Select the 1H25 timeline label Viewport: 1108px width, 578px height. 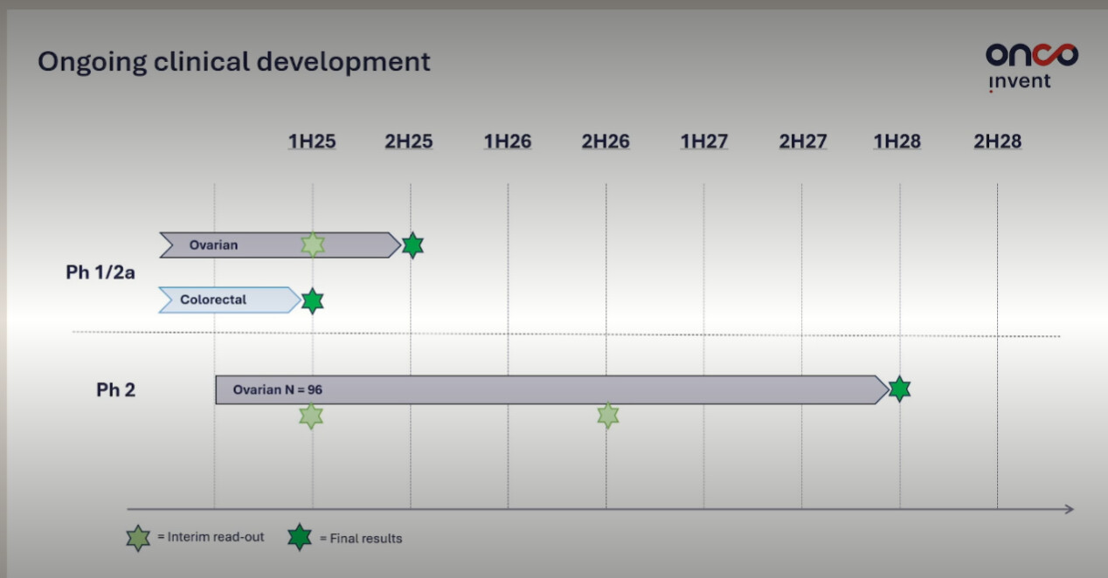coord(312,141)
